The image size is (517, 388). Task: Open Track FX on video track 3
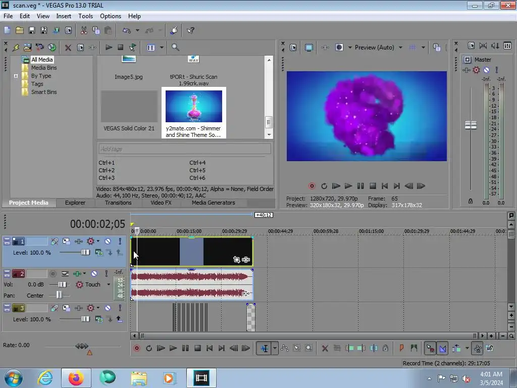tap(78, 308)
